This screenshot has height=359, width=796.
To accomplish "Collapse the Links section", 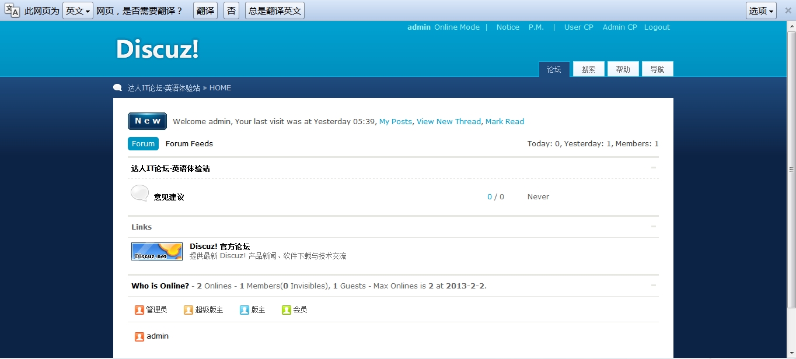I will [x=654, y=227].
